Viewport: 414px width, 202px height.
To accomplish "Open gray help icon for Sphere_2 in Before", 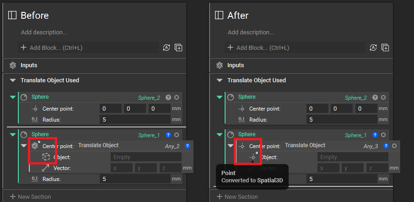I will tap(168, 97).
